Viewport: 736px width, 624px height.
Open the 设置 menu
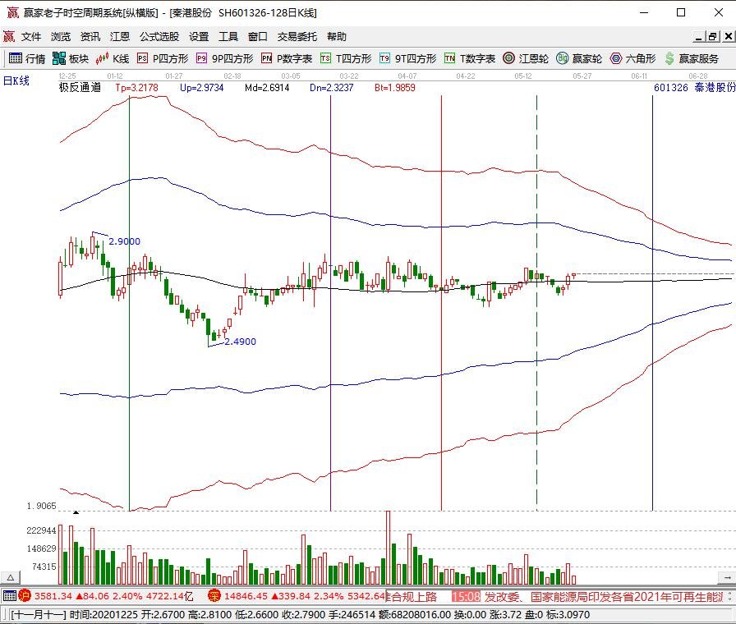tap(199, 37)
